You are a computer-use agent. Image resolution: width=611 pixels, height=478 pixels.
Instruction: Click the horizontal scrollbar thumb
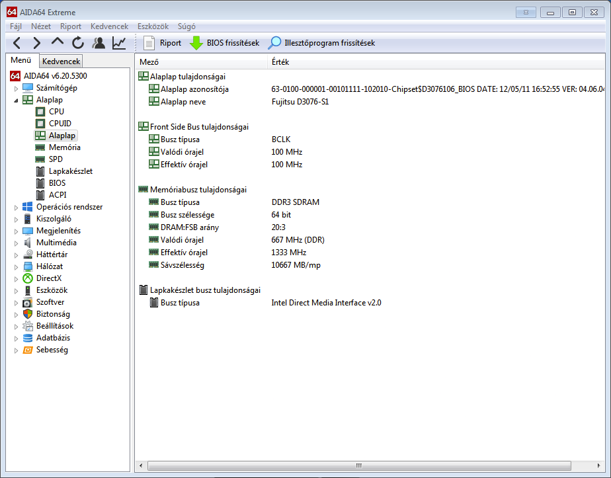(x=359, y=465)
